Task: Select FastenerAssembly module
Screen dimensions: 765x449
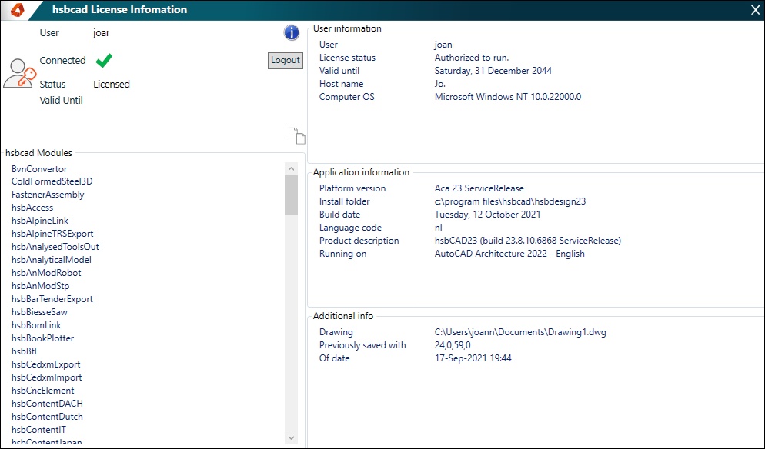Action: [x=48, y=195]
